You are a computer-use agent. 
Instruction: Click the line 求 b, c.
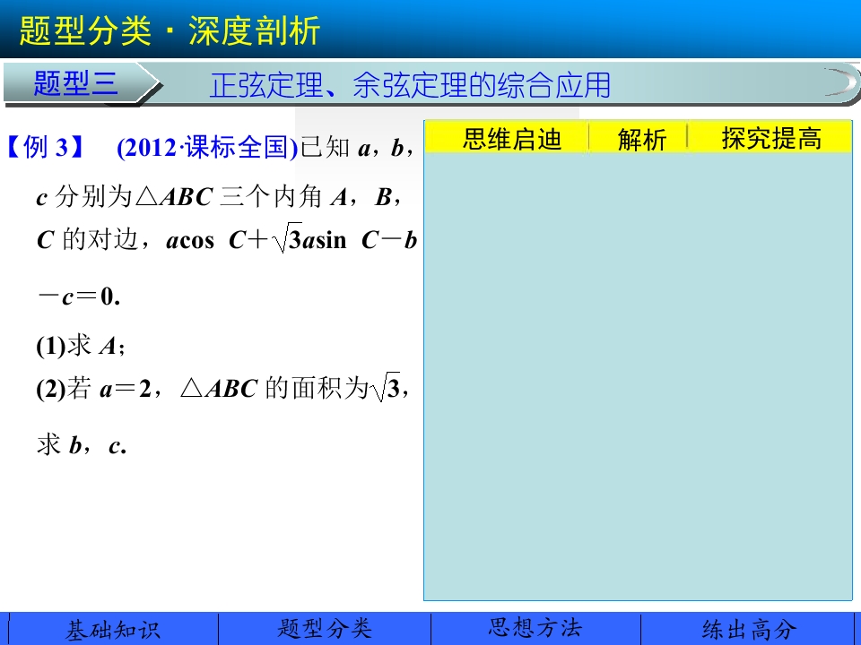point(82,445)
